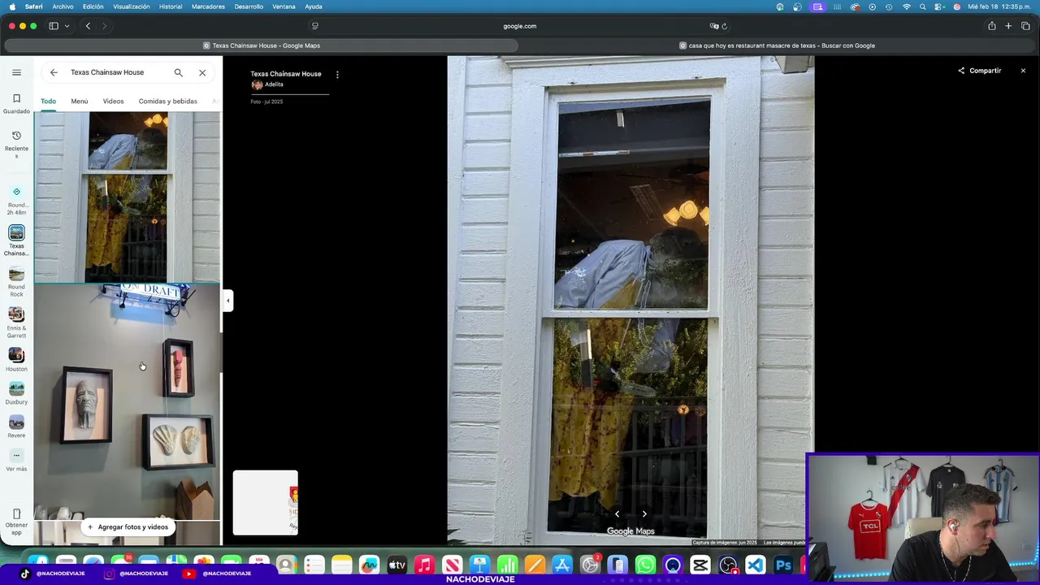
Task: Open the Historial menu
Action: (171, 6)
